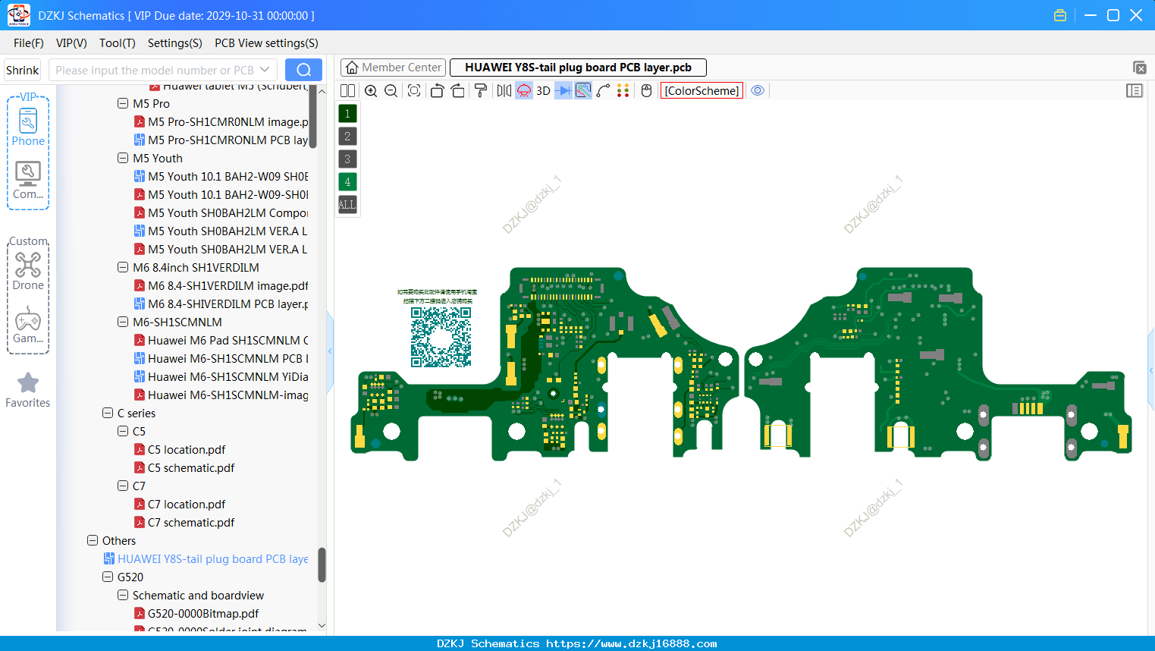This screenshot has width=1155, height=651.
Task: Open the Settings(S) menu
Action: [x=175, y=43]
